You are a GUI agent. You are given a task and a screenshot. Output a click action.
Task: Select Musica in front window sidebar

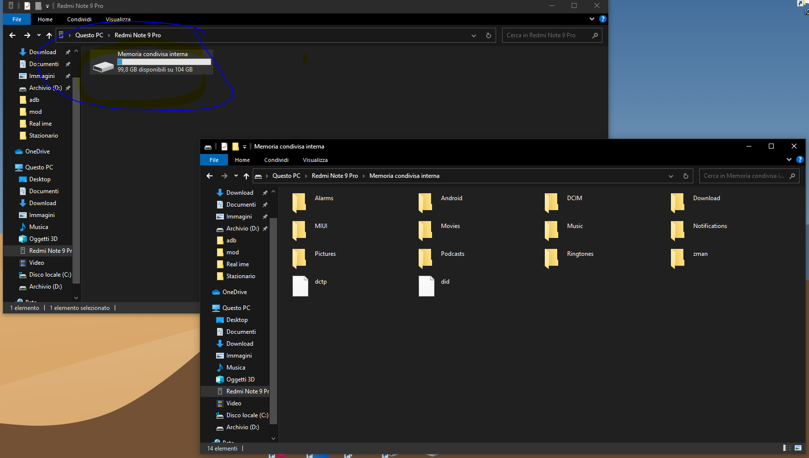tap(235, 368)
